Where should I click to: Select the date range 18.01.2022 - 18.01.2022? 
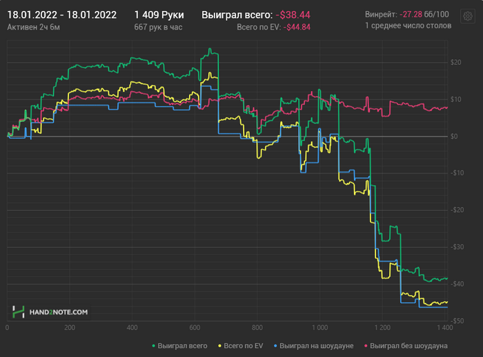coord(61,15)
